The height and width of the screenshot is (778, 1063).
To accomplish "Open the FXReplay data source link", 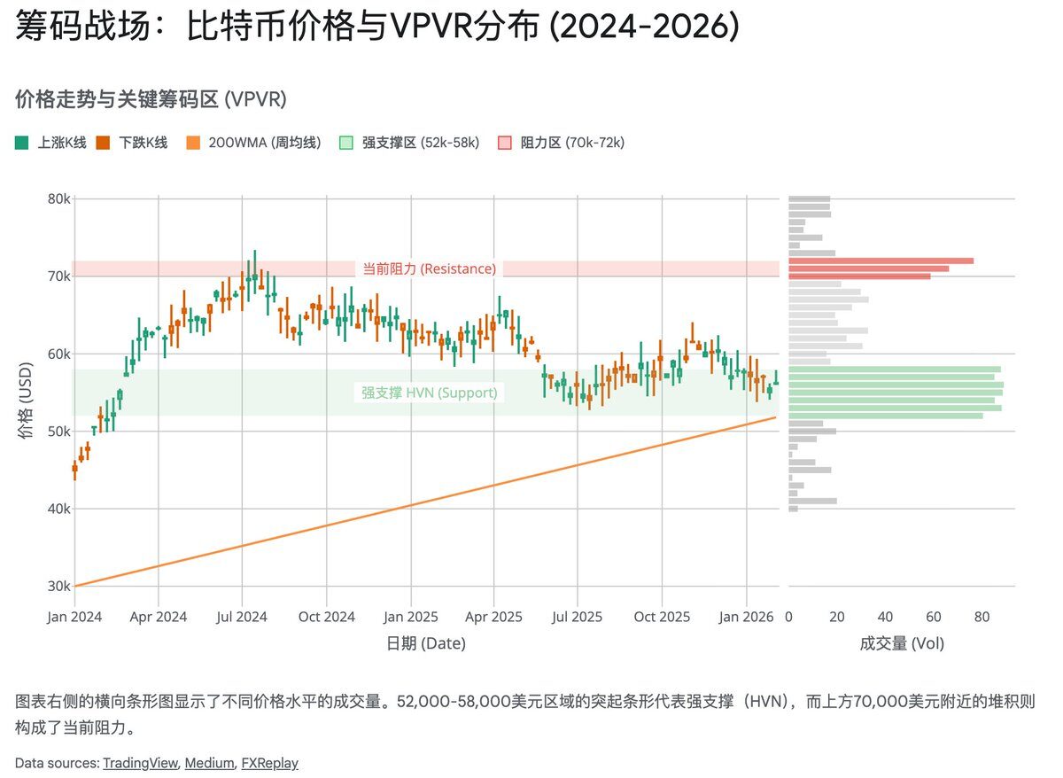I will (270, 762).
